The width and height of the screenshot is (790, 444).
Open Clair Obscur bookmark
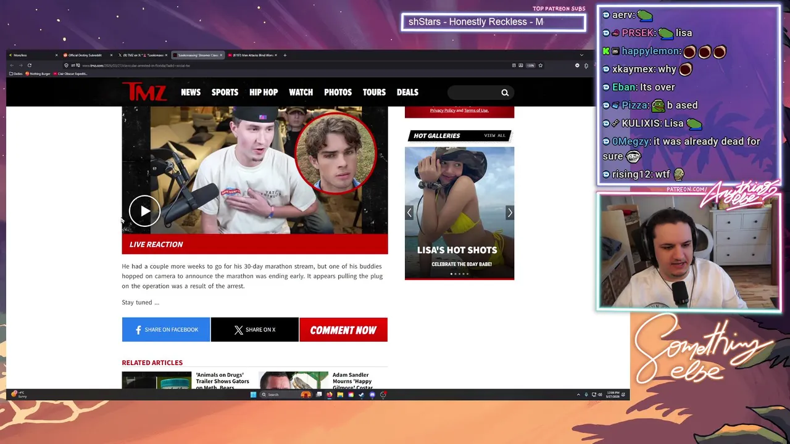pos(70,73)
